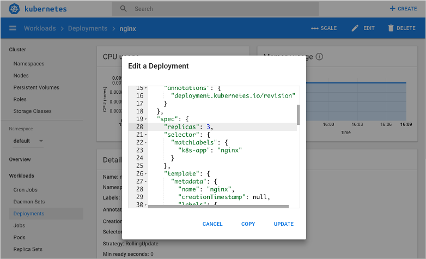This screenshot has width=426, height=259.
Task: Focus the Search input field
Action: [x=215, y=9]
